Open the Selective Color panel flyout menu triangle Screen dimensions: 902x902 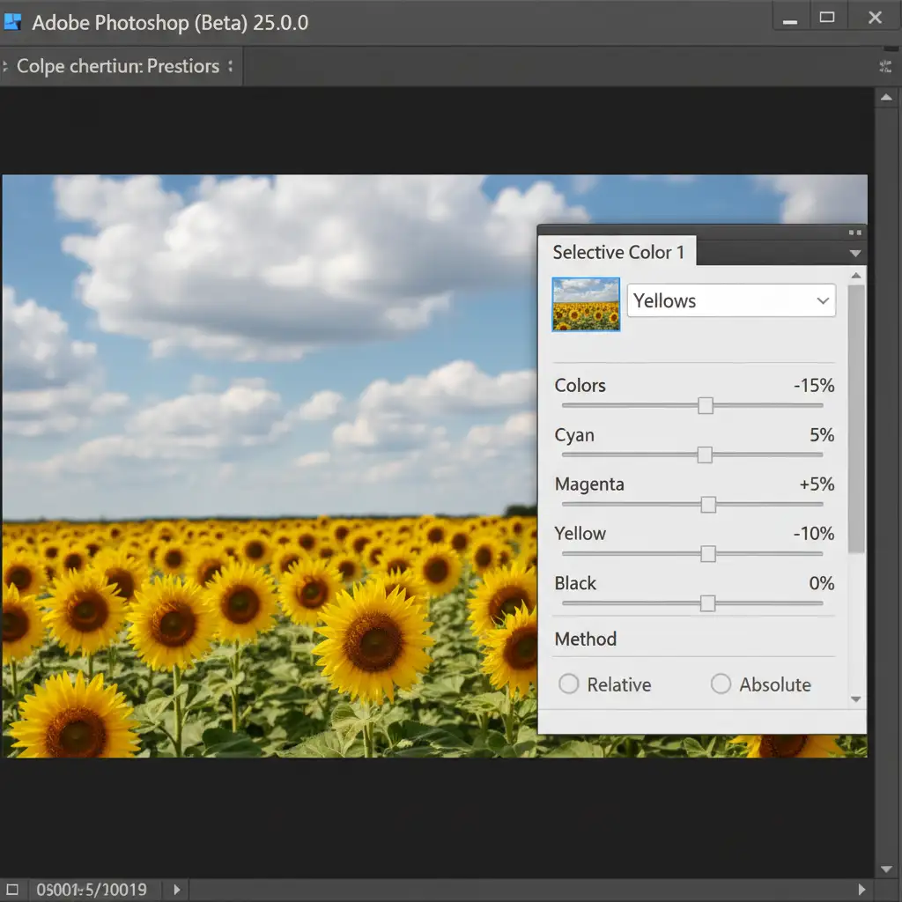coord(854,253)
